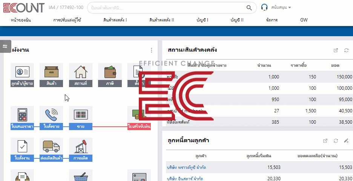Click the 20,330 opening receivable cell
The height and width of the screenshot is (181, 353).
pyautogui.click(x=274, y=179)
